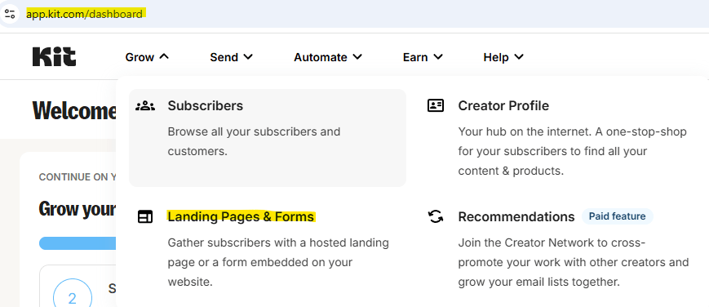Click the Landing Pages & Forms layout icon
Viewport: 709px width, 307px height.
coord(145,217)
